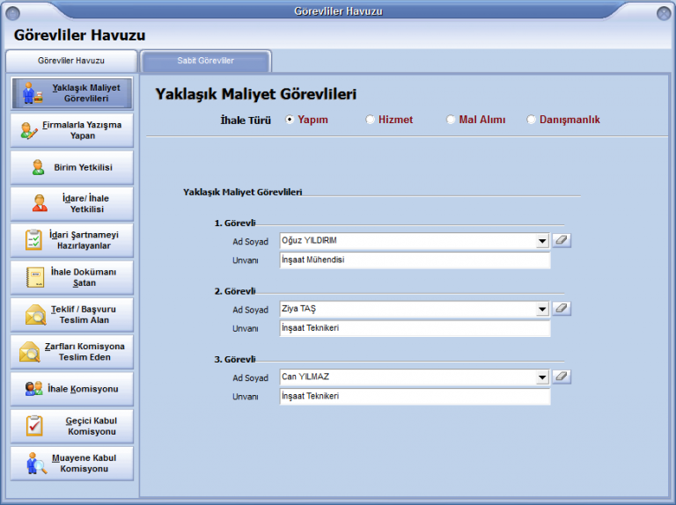Open the Muayene Kabul Komisyonu section
This screenshot has width=676, height=505.
click(x=72, y=463)
